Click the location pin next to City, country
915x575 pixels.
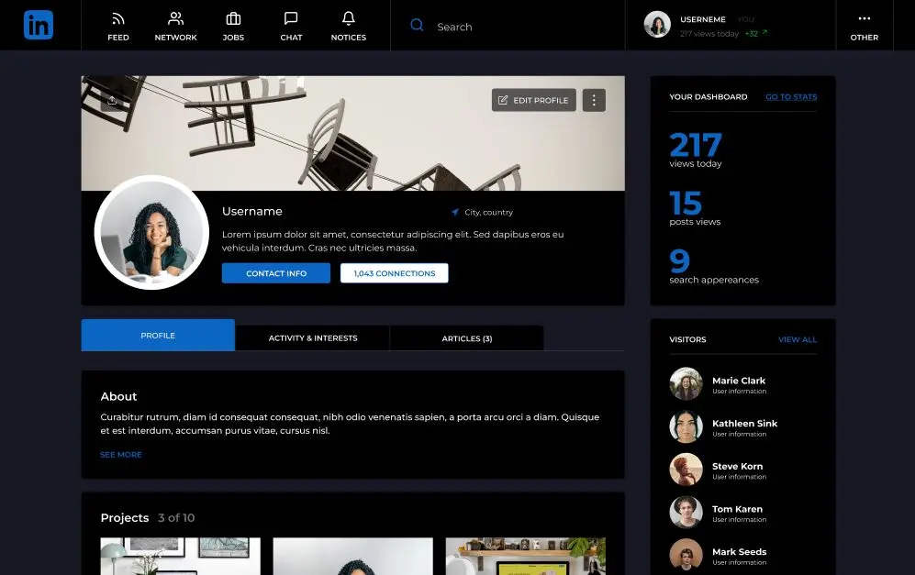[455, 212]
